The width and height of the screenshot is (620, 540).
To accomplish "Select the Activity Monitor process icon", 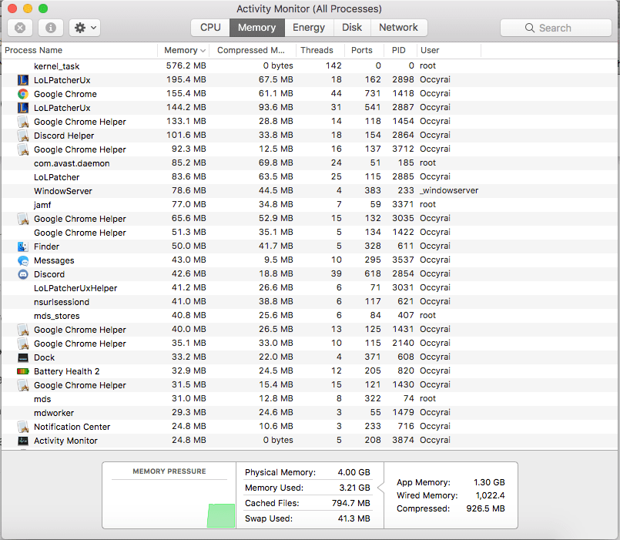I will pyautogui.click(x=21, y=440).
